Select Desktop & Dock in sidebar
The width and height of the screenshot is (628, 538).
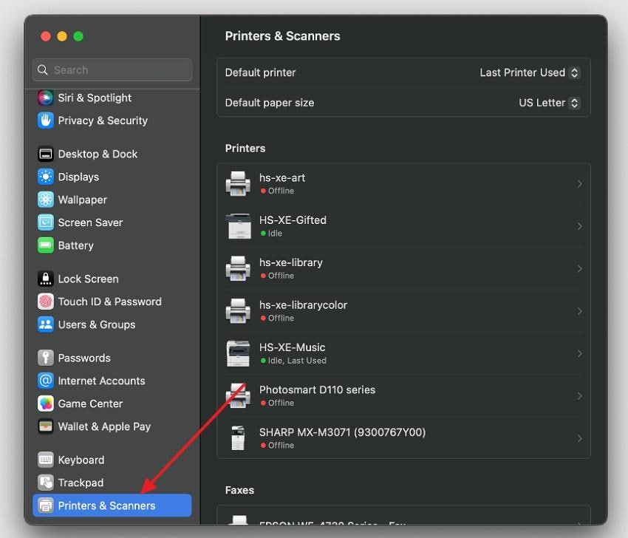[112, 154]
